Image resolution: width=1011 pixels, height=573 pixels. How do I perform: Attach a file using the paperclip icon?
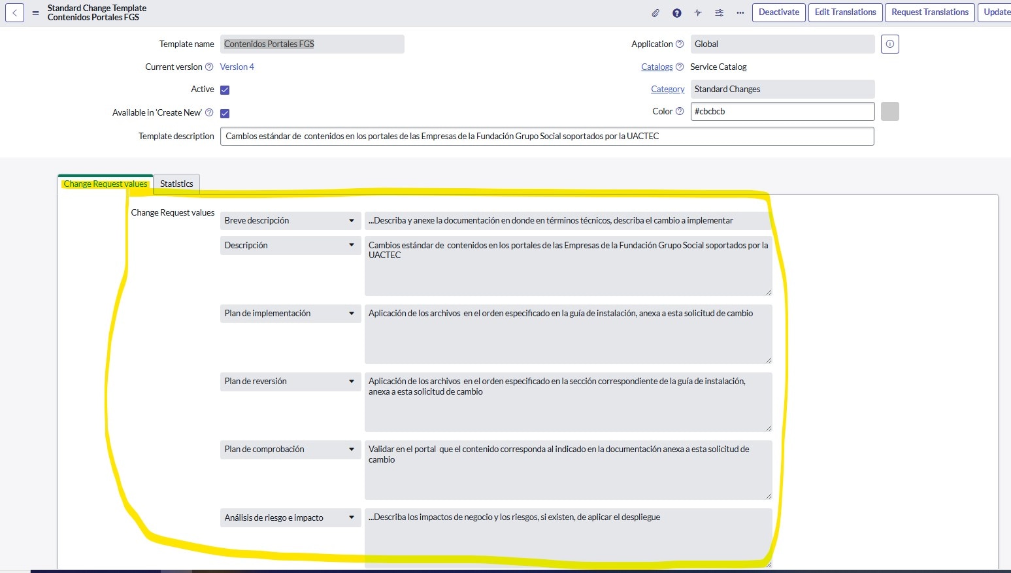pyautogui.click(x=655, y=12)
